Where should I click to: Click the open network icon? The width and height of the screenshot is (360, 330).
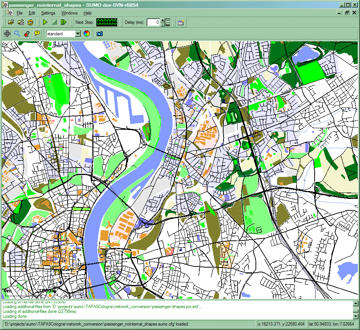coord(21,22)
